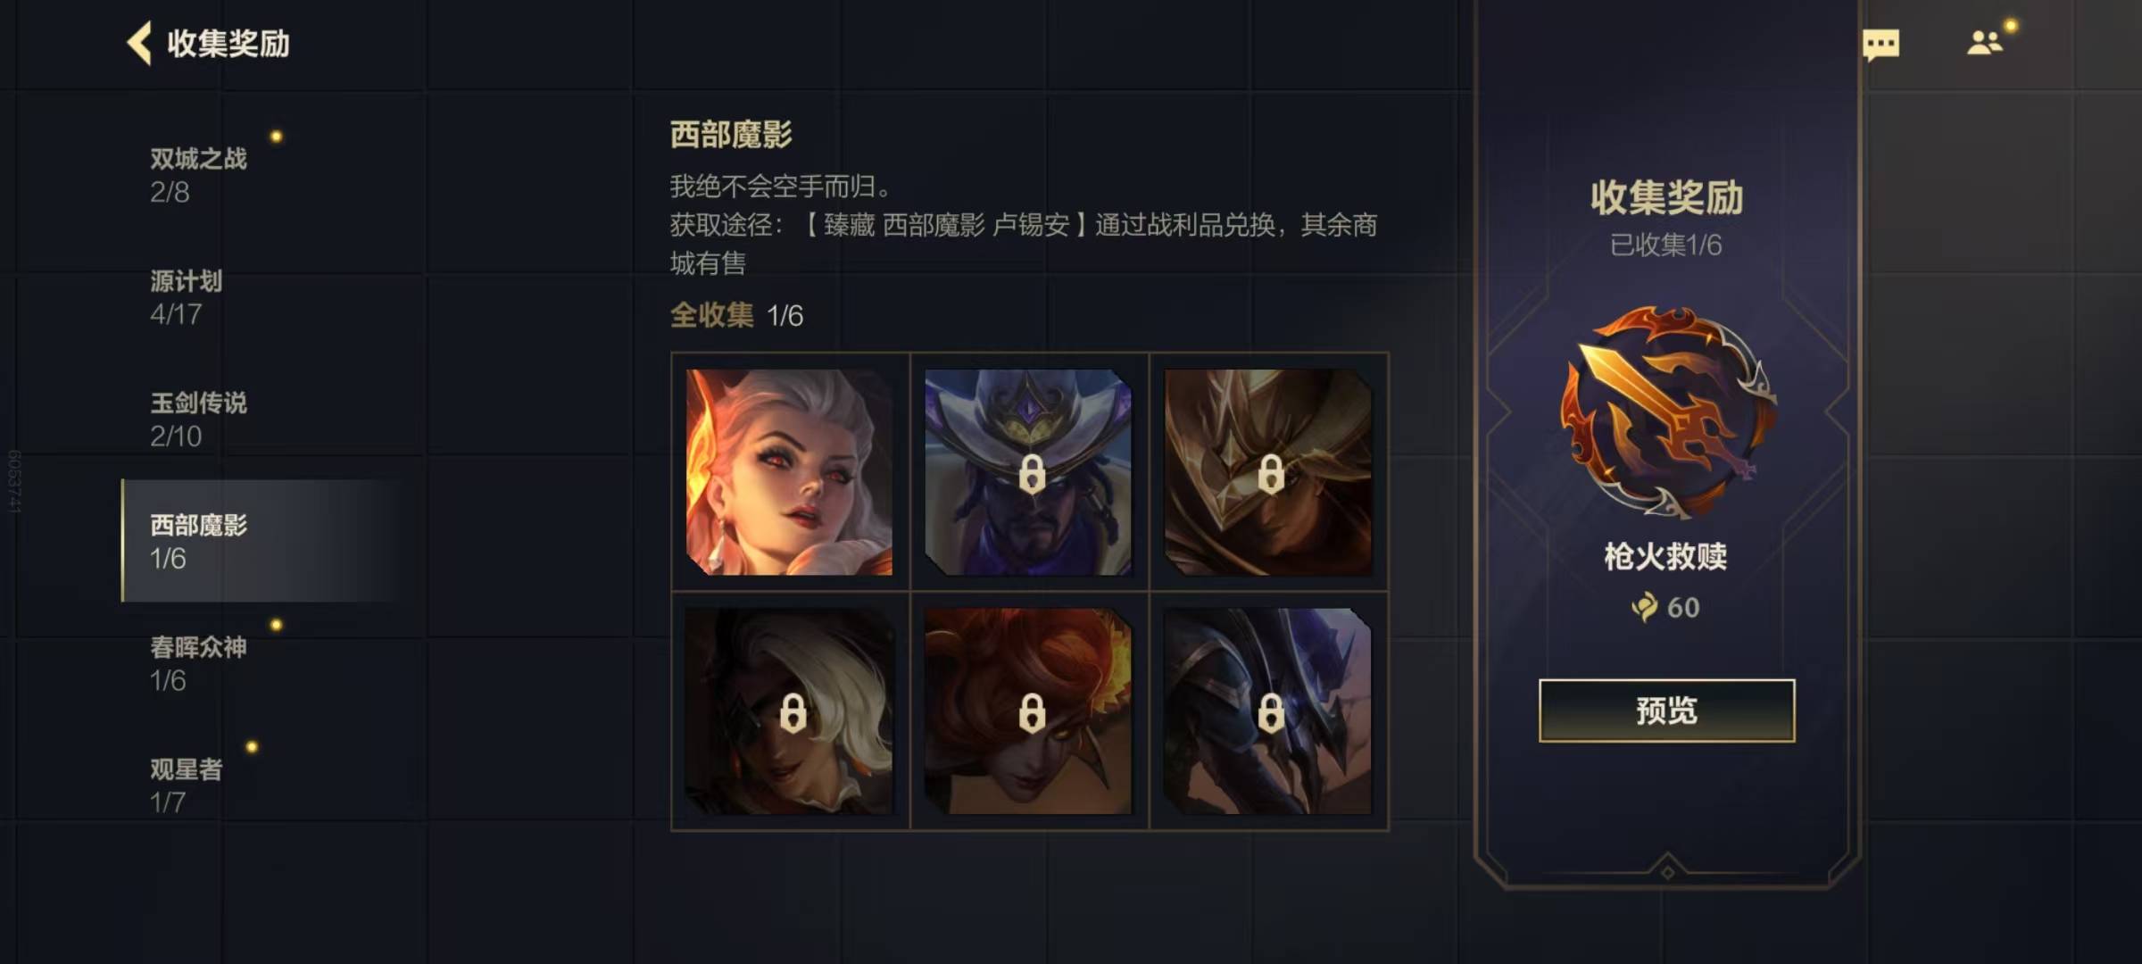Open the friends list icon

point(1985,43)
